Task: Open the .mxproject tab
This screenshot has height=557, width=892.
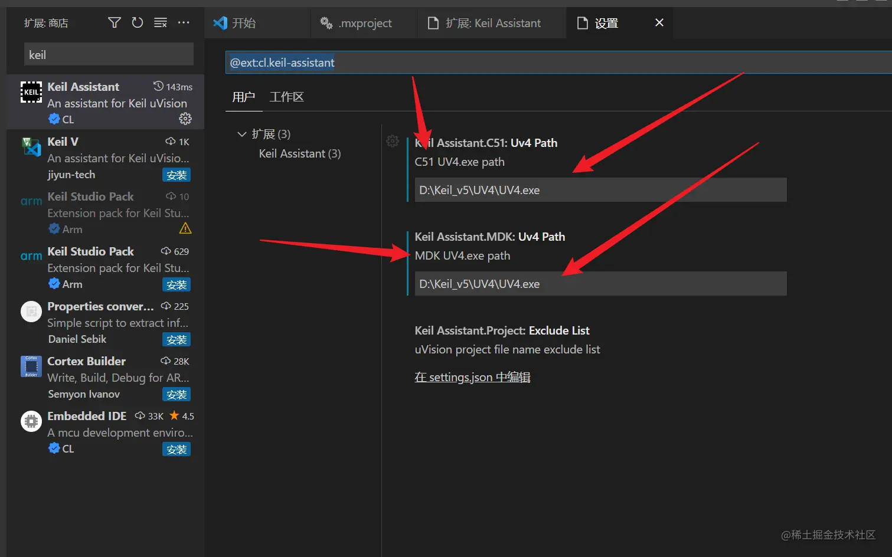Action: (x=364, y=23)
